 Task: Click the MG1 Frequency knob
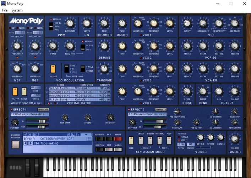coord(17,46)
